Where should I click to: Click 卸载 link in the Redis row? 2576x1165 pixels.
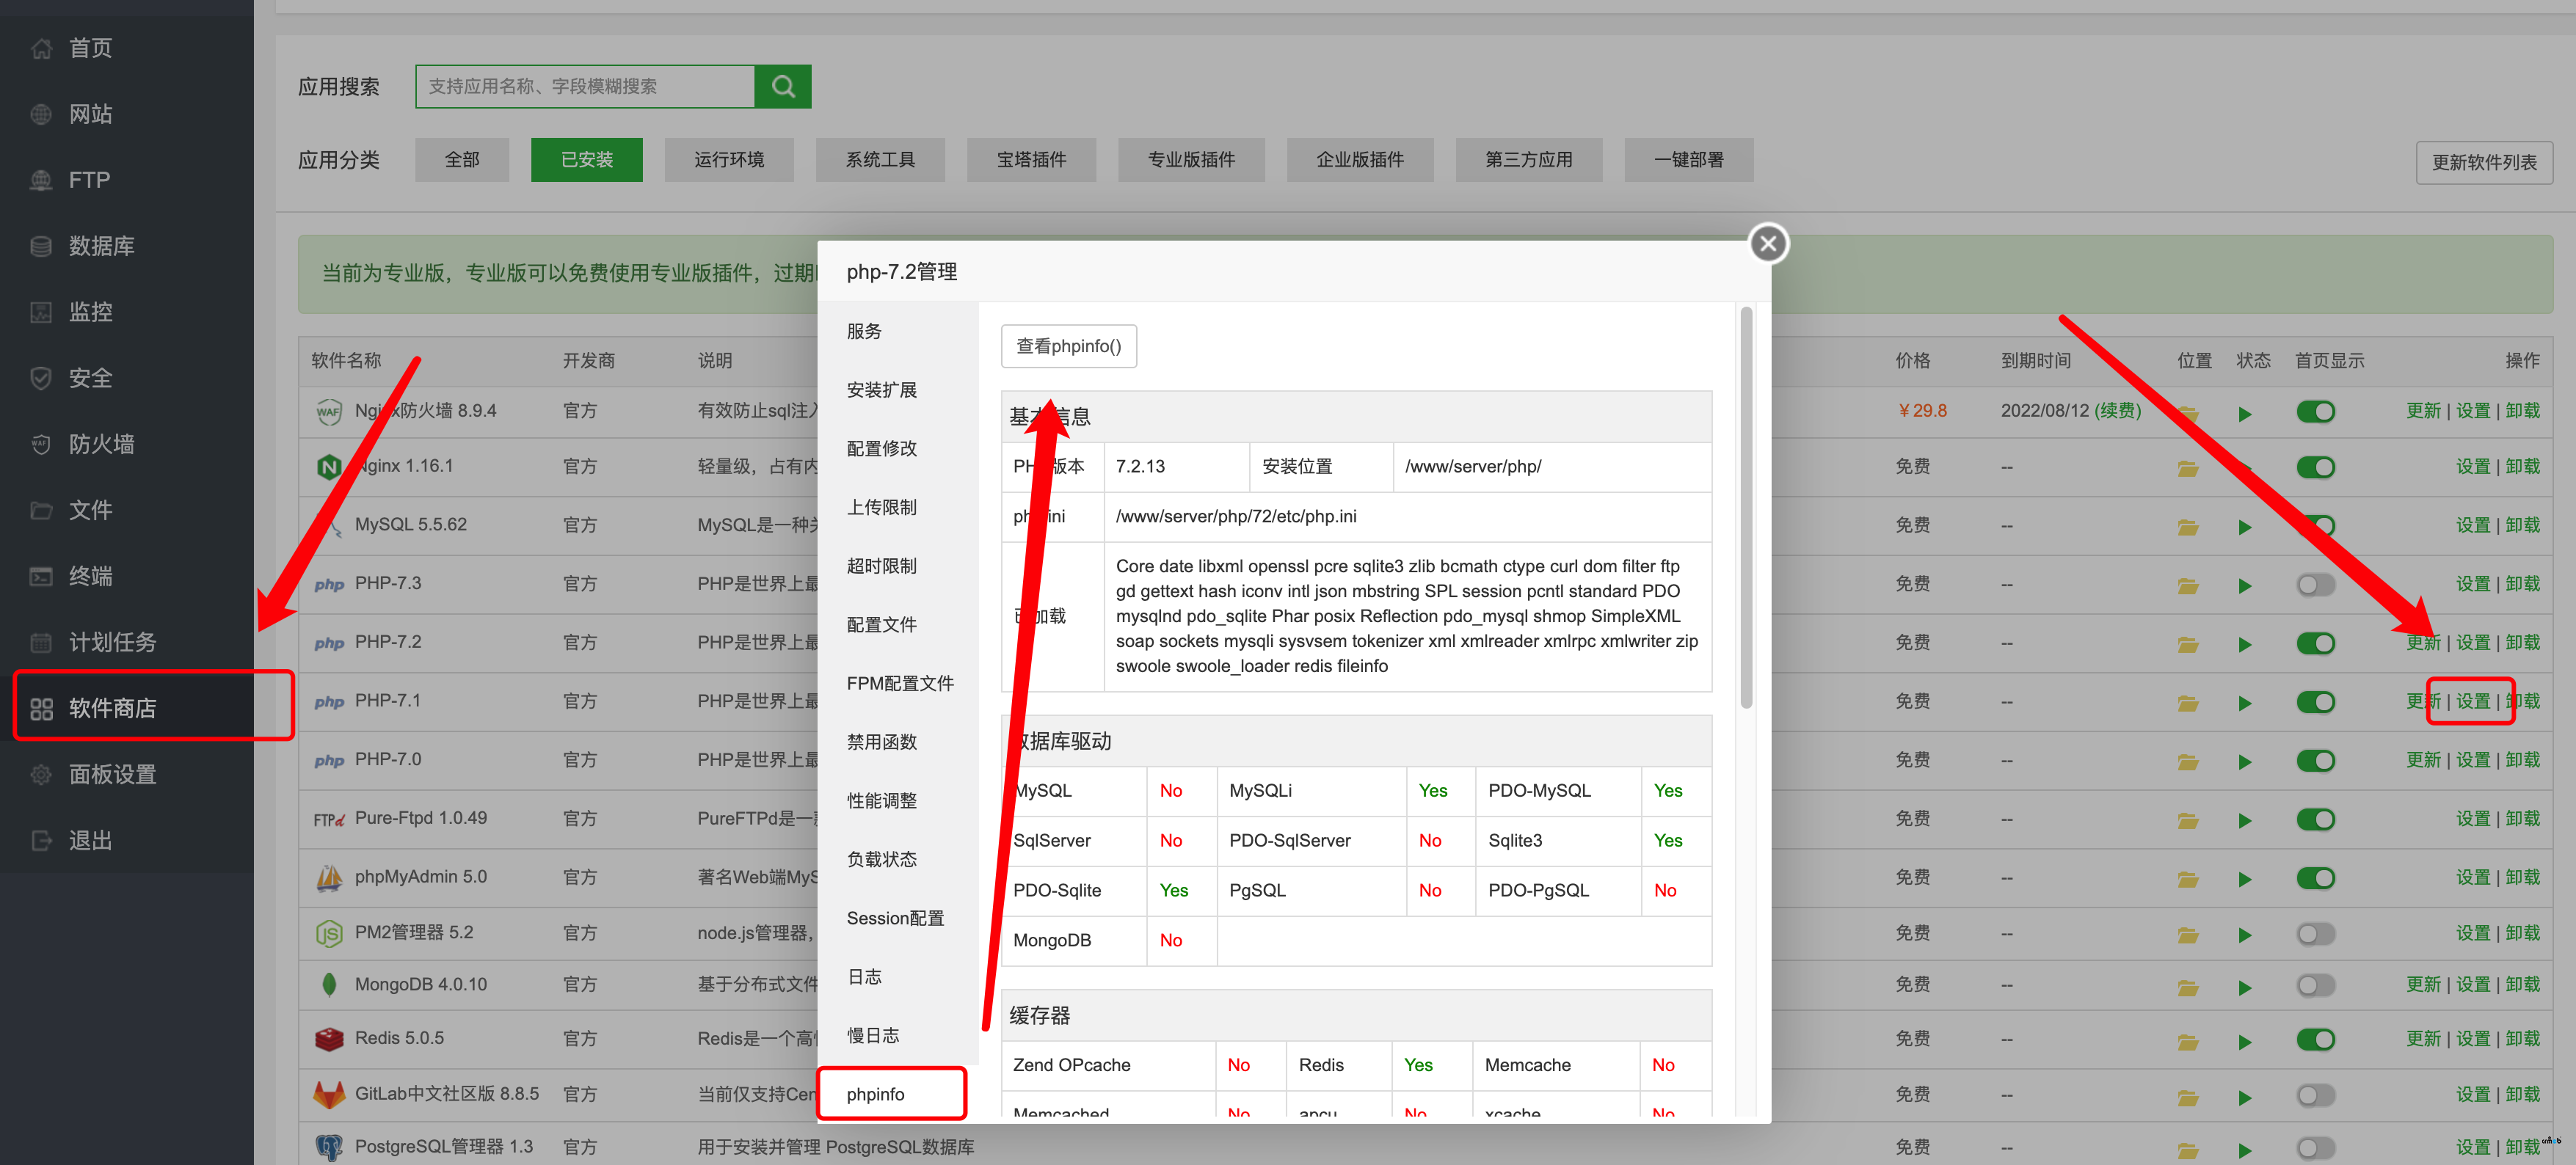(x=2522, y=1038)
